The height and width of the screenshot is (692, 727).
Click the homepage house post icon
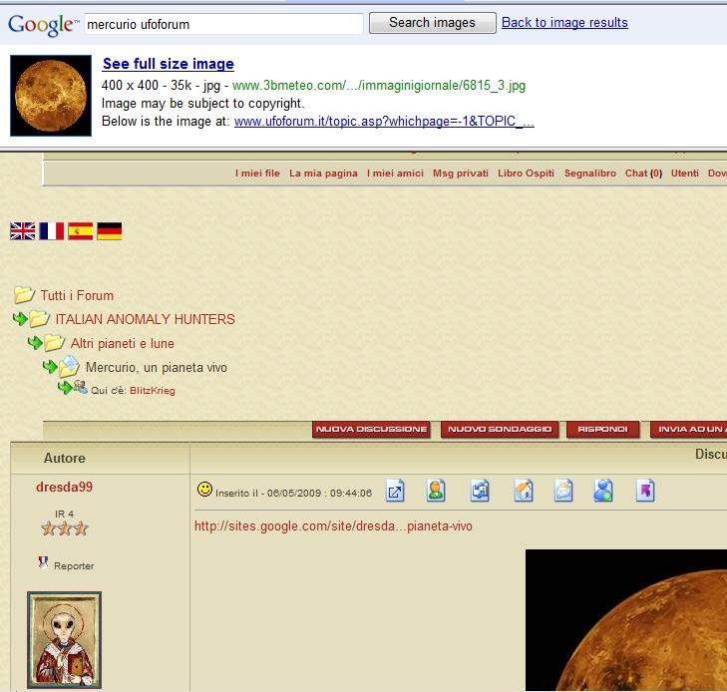click(x=524, y=491)
